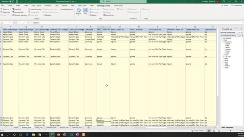Image resolution: width=244 pixels, height=137 pixels.
Task: Open the Submit Data dropdown arrow
Action: click(x=115, y=15)
